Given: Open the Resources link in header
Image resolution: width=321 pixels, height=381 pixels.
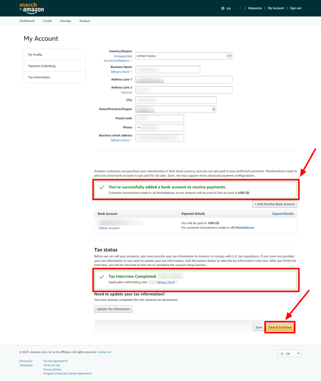Looking at the screenshot, I should (x=255, y=8).
